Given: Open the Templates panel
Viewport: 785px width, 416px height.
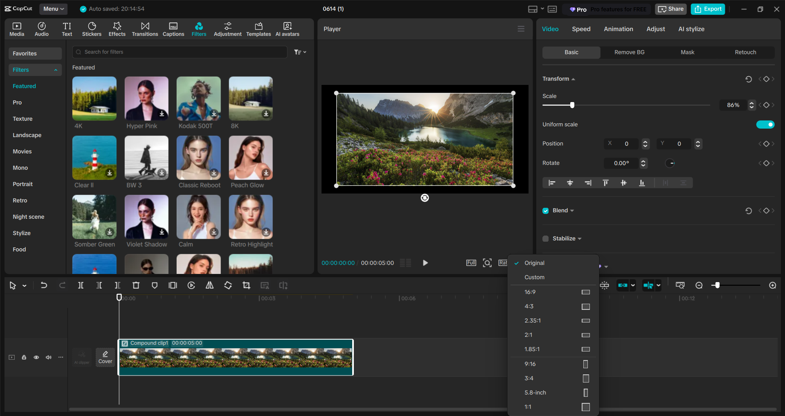Looking at the screenshot, I should coord(258,29).
